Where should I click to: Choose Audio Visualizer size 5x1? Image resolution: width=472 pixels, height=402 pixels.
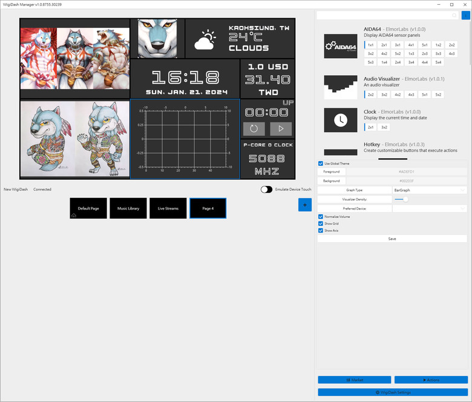click(x=425, y=94)
